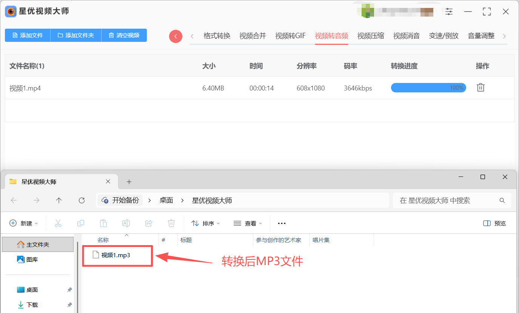Expand the 查看 view dropdown
Screen dimensions: 519x313
(x=248, y=223)
